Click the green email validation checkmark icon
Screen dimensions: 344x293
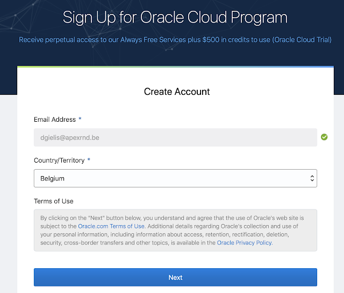coord(324,137)
